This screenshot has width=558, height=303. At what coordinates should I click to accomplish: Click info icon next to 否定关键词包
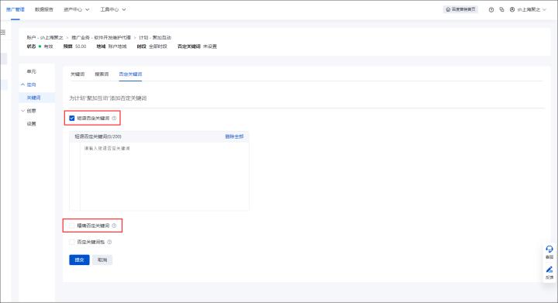pyautogui.click(x=109, y=242)
